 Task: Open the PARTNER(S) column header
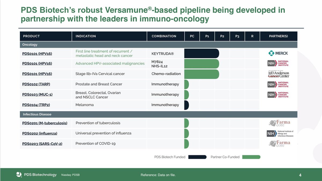coord(279,36)
